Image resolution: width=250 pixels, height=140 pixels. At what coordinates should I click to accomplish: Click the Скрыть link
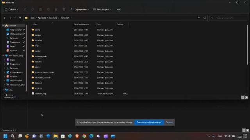tap(169, 122)
